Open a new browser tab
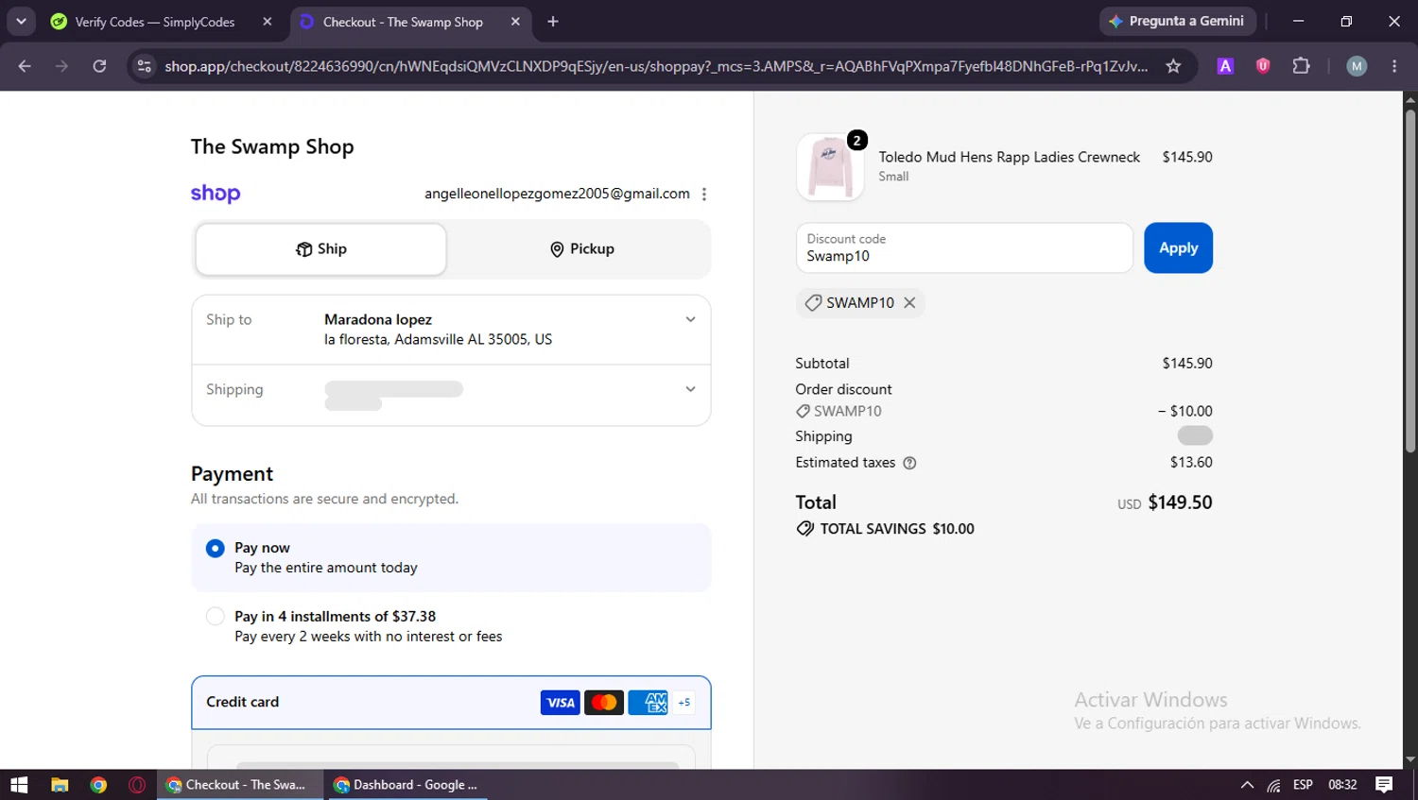Screen dimensions: 1418x800 pyautogui.click(x=553, y=22)
